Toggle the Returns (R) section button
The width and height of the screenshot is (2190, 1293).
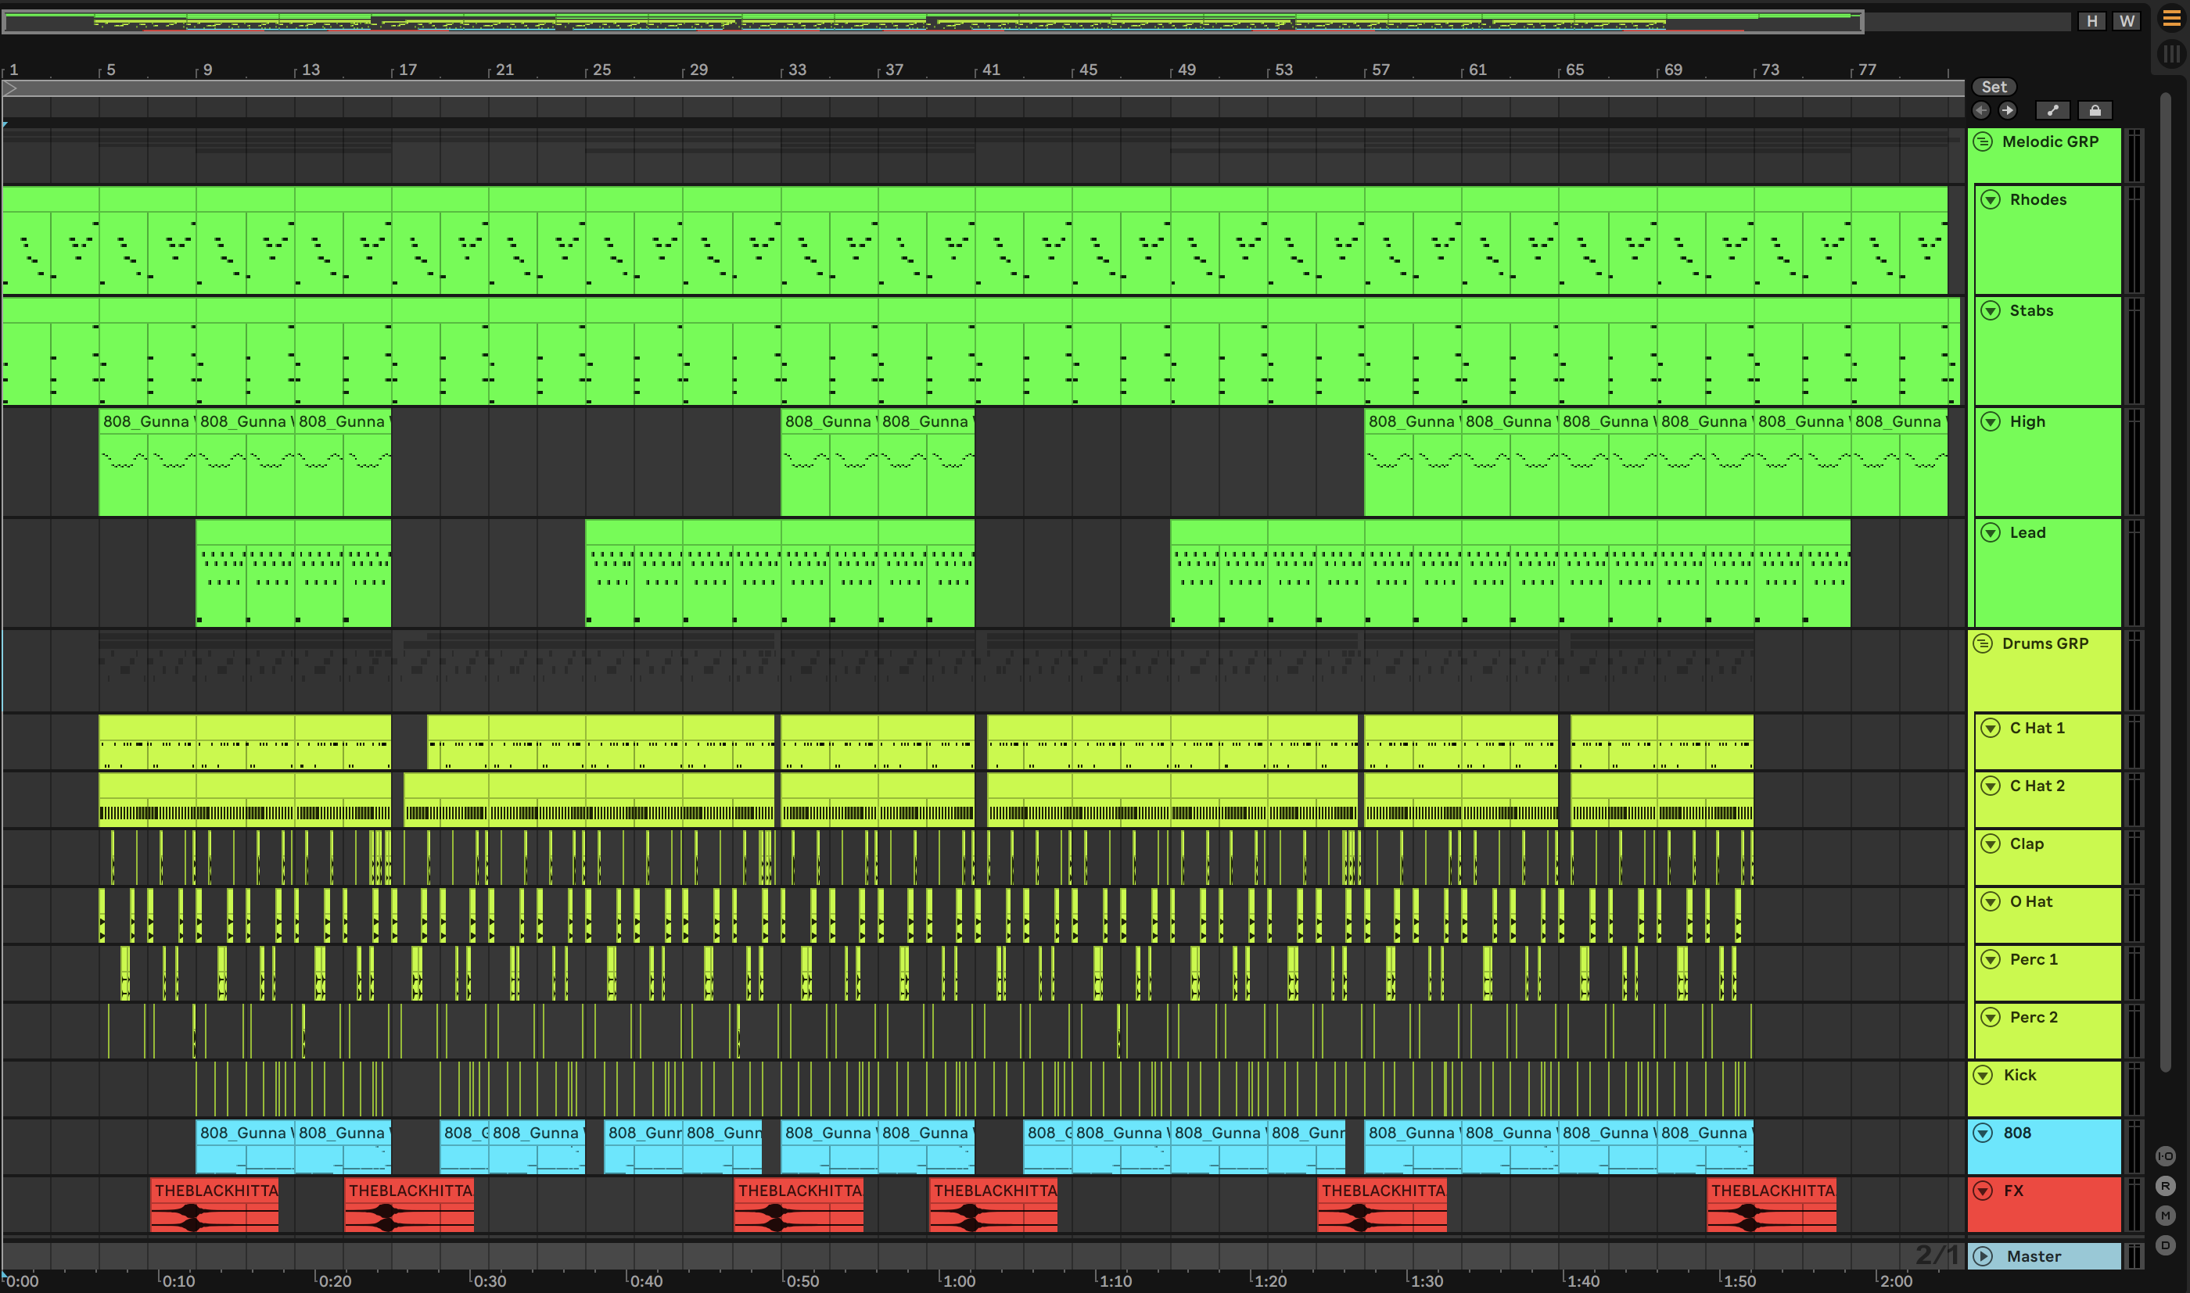(x=2166, y=1186)
